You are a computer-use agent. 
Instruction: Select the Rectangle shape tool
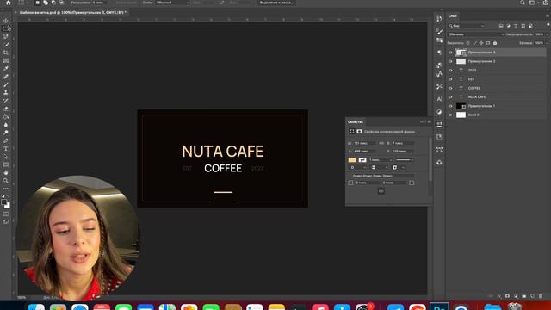point(6,164)
